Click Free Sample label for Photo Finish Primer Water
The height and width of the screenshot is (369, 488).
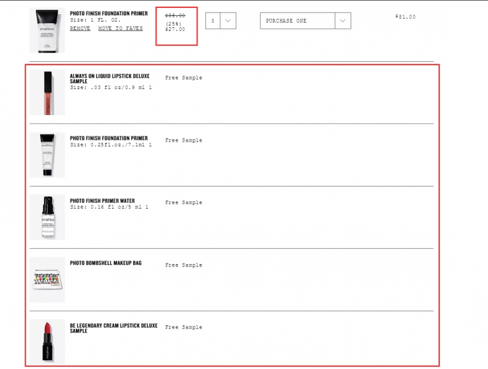(x=184, y=202)
